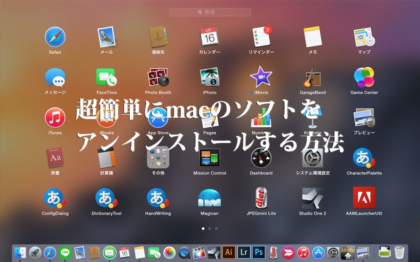Open Dashboard
420x262 pixels.
tap(261, 158)
